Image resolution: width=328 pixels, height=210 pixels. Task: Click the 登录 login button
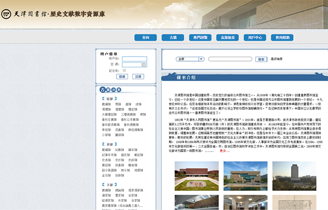coord(122,77)
